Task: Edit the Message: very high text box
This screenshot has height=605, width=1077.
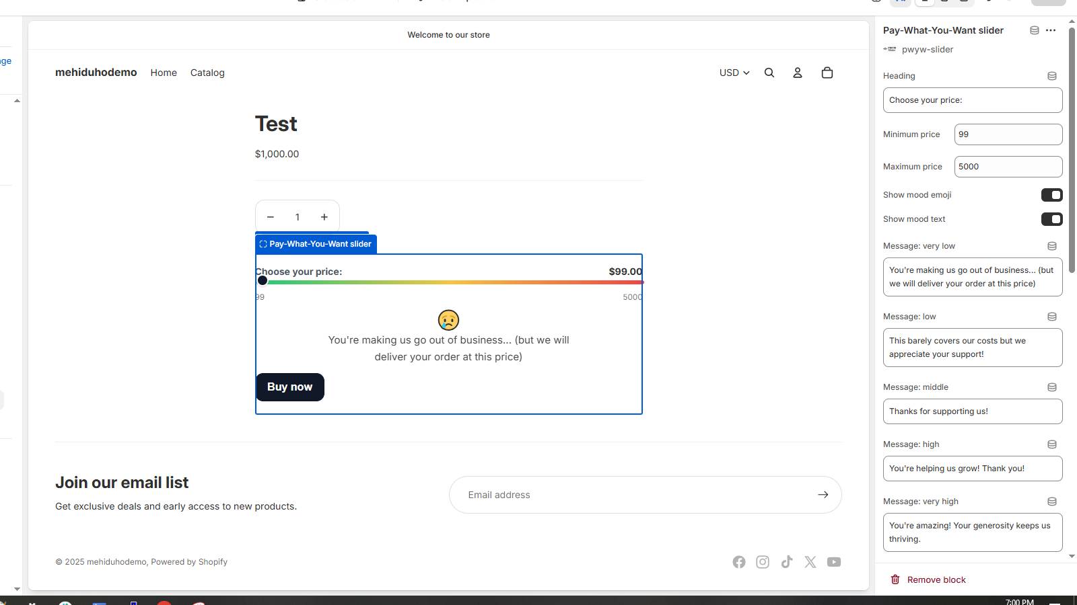Action: (x=973, y=532)
